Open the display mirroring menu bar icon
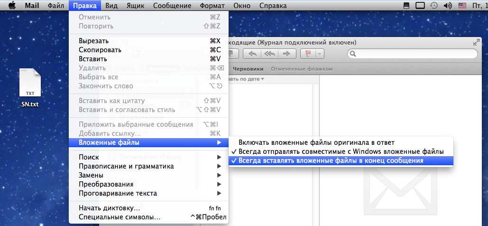 420,6
